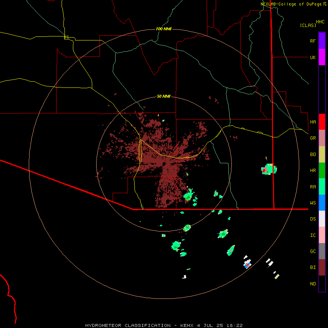Click the '18:22' timestamp text
This screenshot has width=328, height=328.
tap(234, 325)
